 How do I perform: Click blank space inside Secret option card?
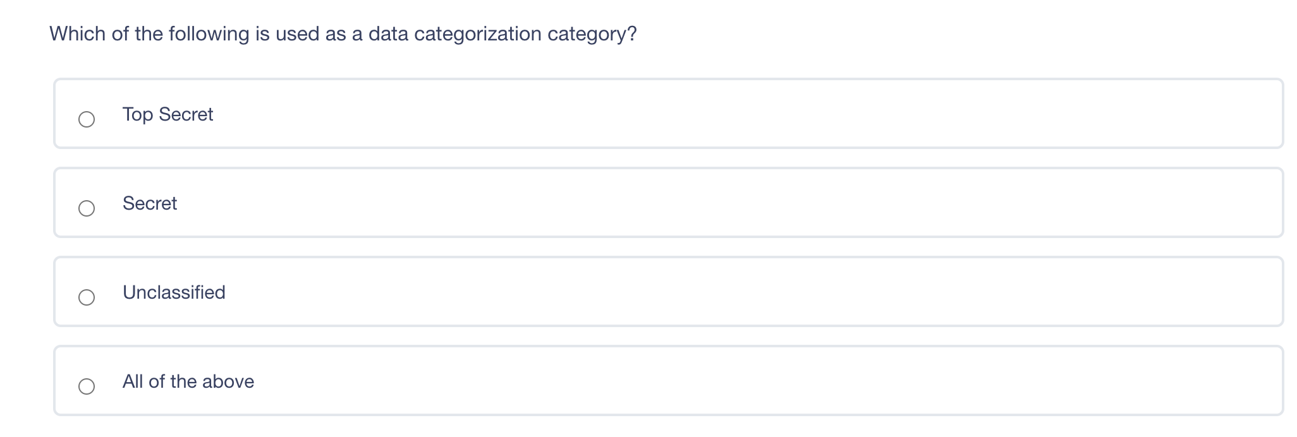click(695, 203)
